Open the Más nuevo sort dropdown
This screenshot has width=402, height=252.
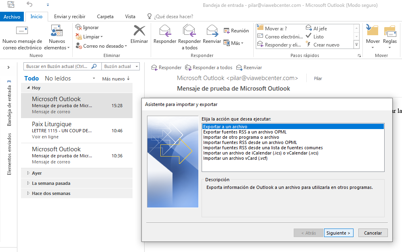pos(116,79)
